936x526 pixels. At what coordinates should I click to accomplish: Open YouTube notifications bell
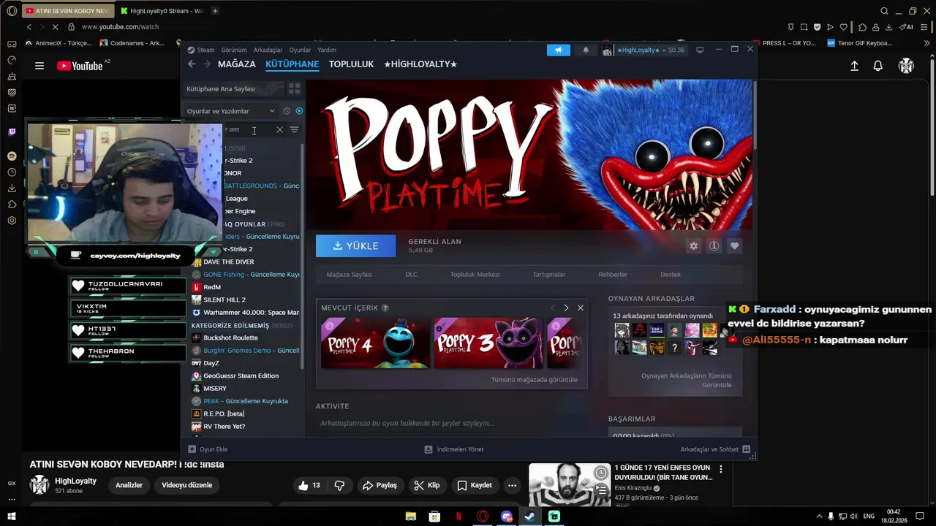(x=877, y=66)
